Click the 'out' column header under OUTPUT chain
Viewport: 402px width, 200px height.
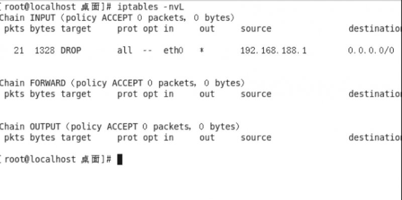click(207, 138)
